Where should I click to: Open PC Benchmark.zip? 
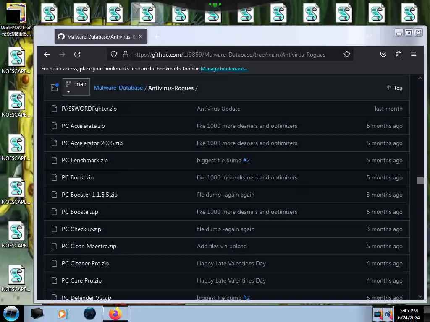(x=85, y=160)
